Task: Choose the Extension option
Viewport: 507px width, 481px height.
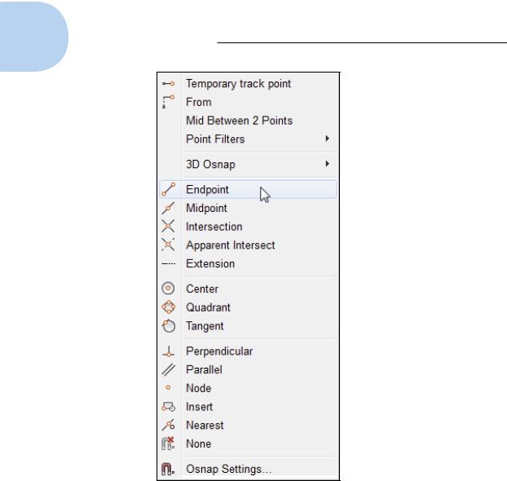Action: [x=248, y=263]
